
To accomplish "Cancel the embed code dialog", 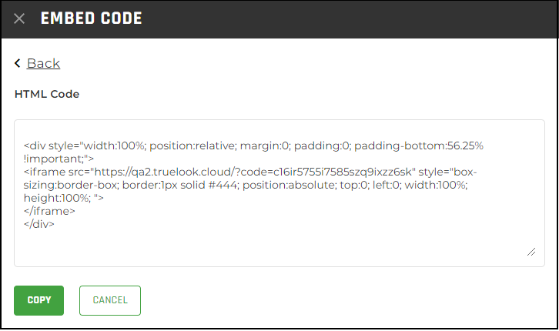I will 110,300.
